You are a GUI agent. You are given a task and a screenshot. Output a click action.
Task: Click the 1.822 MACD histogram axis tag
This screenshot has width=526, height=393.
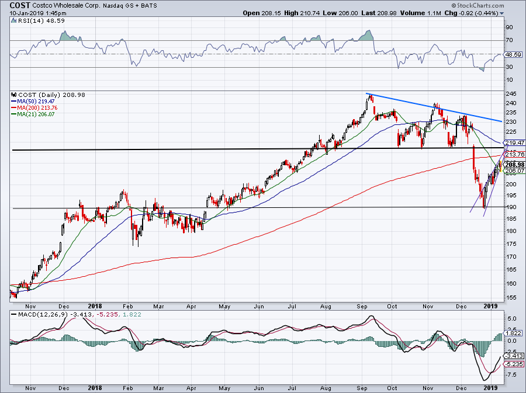click(513, 333)
